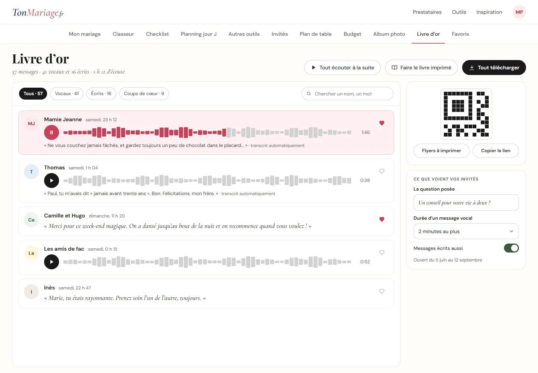The width and height of the screenshot is (538, 373).
Task: Toggle Messages écrits aussi switch
Action: (x=511, y=248)
